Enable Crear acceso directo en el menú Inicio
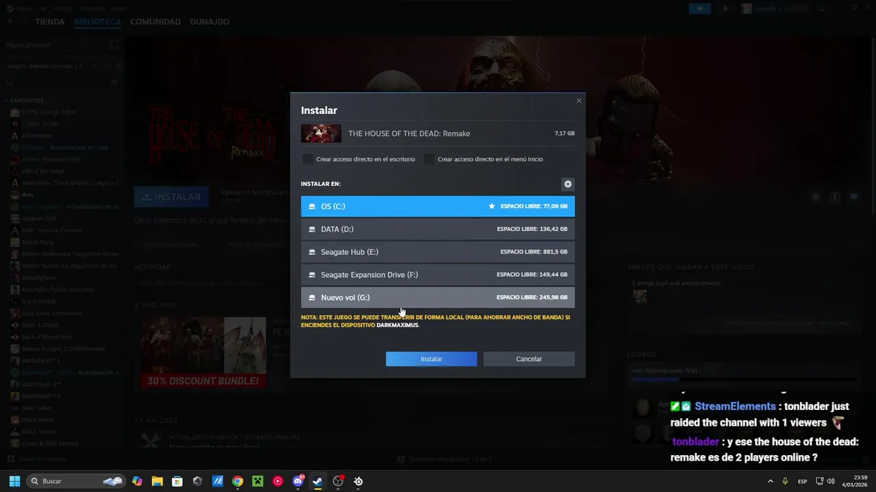 (429, 159)
